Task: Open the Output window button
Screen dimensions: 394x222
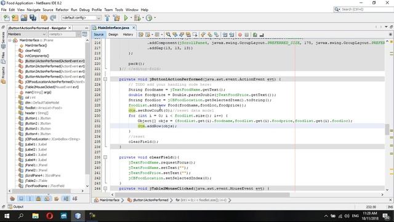Action: 15,207
